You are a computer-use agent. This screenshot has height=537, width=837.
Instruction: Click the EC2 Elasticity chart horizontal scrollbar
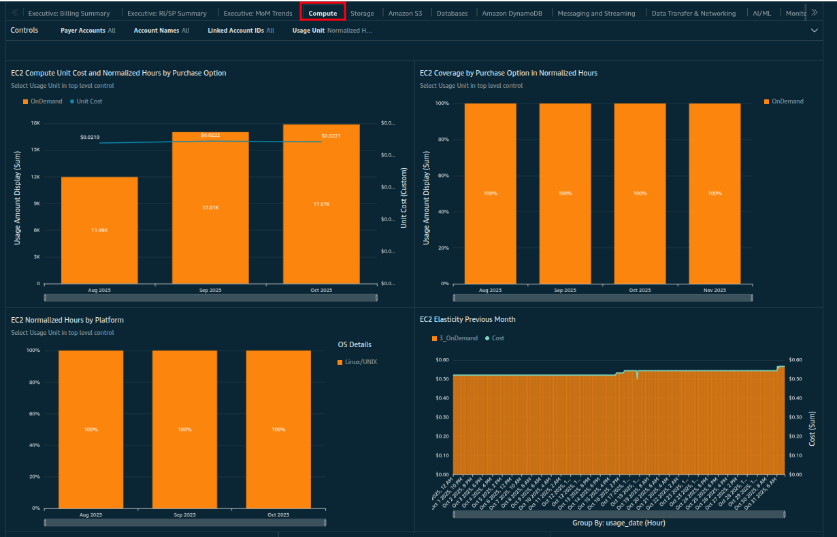tap(619, 514)
